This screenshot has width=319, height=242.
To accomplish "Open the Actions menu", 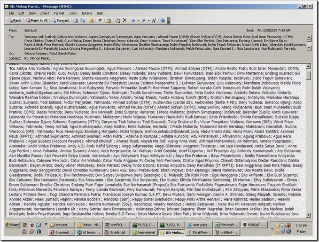I will [x=86, y=13].
